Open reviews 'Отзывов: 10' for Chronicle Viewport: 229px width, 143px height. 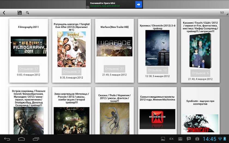[x=157, y=70]
